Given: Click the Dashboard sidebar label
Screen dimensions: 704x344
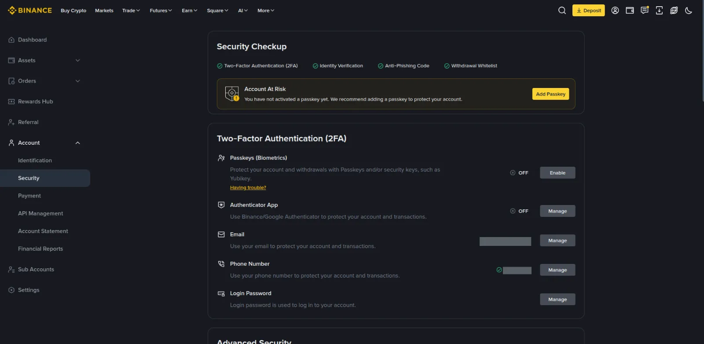Looking at the screenshot, I should click(x=32, y=40).
